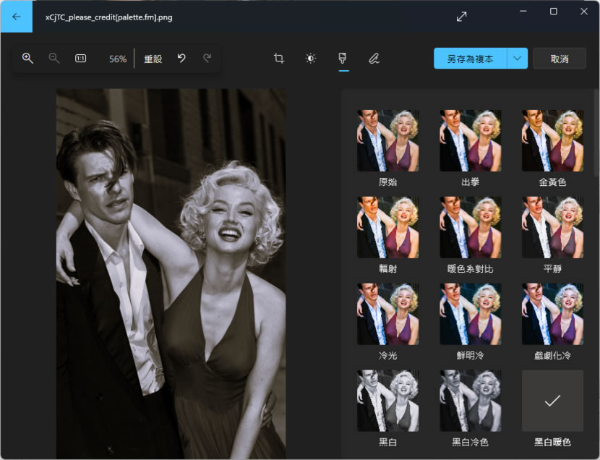Click the 另存為複本 save button
Screen dimensions: 600x460
pyautogui.click(x=470, y=59)
